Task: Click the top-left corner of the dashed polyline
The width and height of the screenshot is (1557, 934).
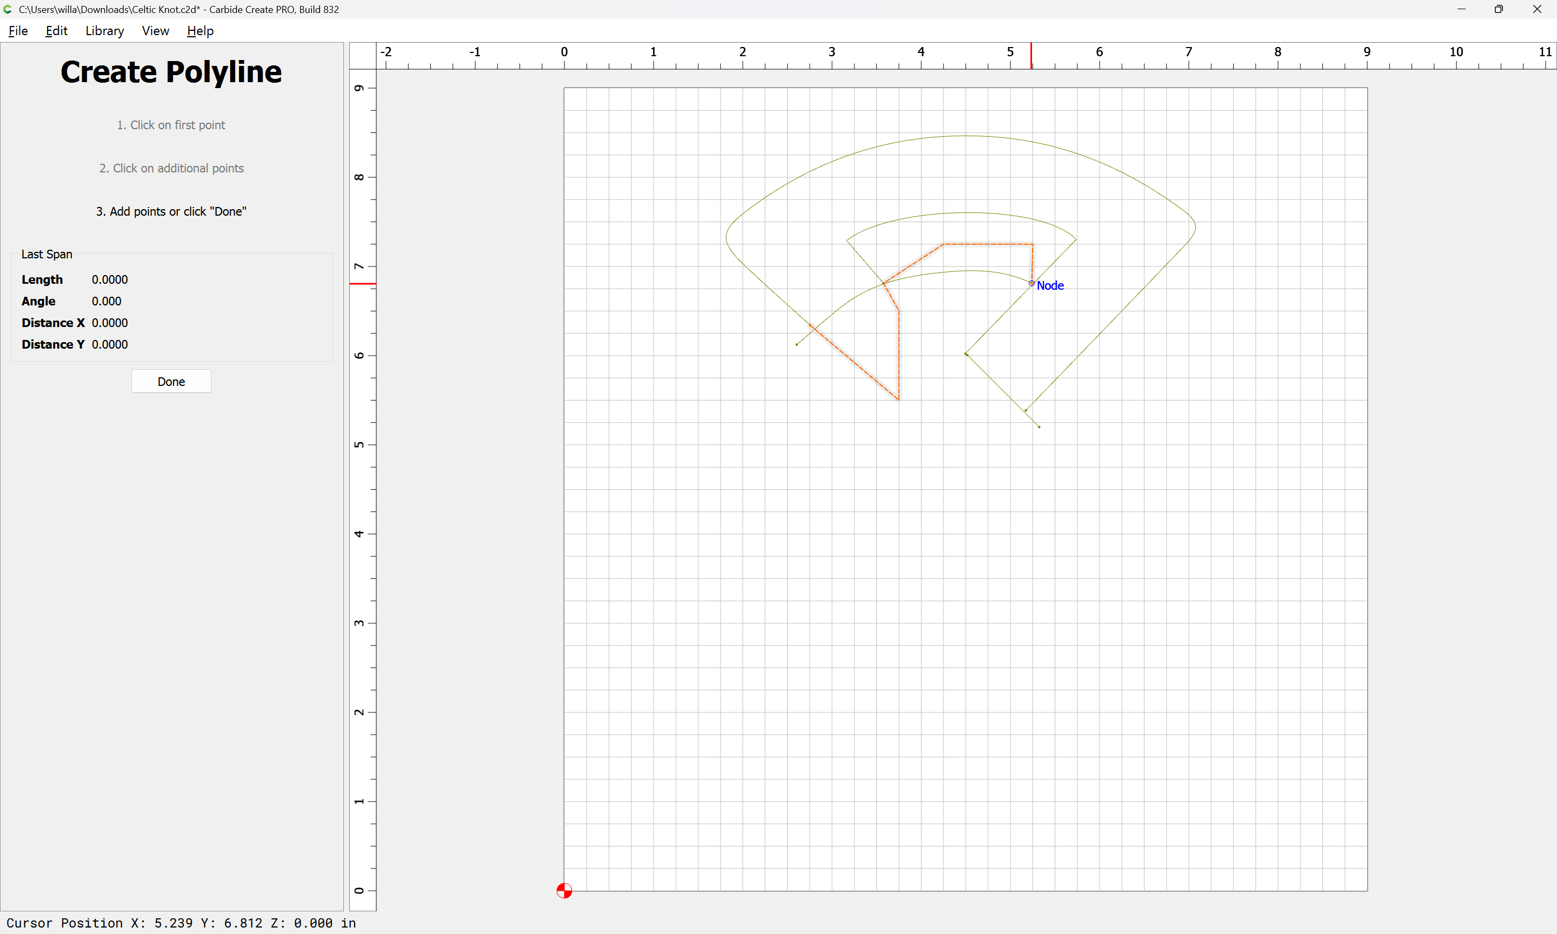Action: [943, 244]
